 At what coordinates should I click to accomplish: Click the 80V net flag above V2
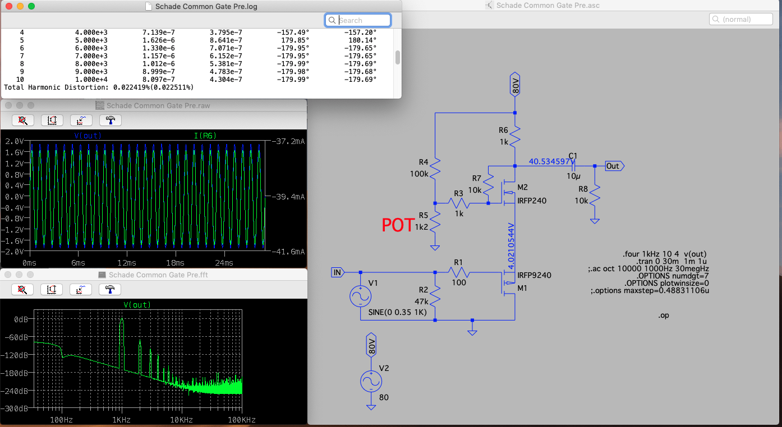pyautogui.click(x=370, y=344)
